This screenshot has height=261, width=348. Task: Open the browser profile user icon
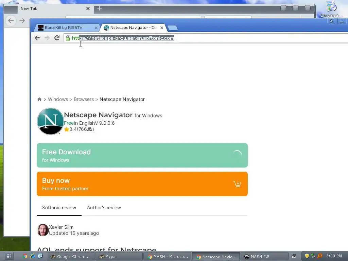click(x=331, y=21)
